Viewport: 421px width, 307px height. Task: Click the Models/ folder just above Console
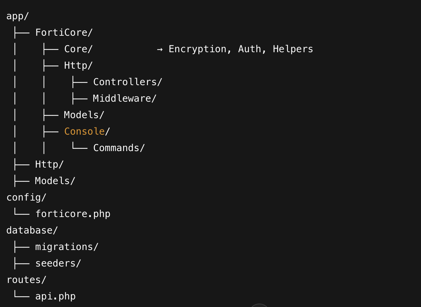[84, 115]
